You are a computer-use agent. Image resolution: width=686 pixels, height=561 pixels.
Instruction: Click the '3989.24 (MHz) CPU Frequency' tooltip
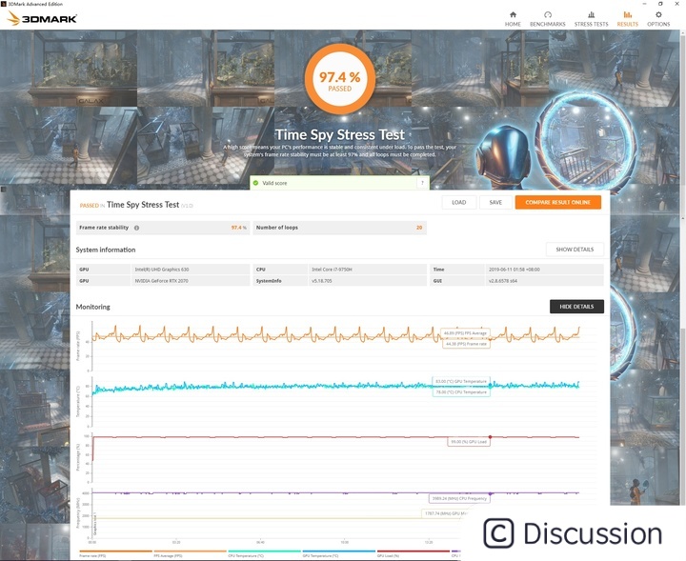pyautogui.click(x=459, y=498)
